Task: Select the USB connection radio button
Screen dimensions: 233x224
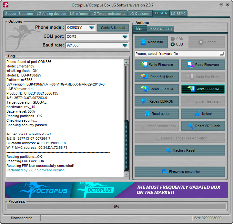Action: [x=173, y=44]
